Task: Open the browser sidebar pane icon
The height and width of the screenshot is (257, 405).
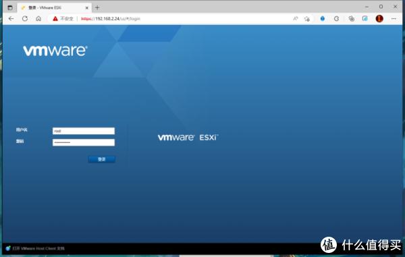Action: [x=365, y=19]
